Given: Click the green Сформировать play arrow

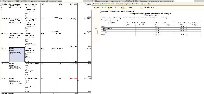Looking at the screenshot, I should pyautogui.click(x=102, y=4).
